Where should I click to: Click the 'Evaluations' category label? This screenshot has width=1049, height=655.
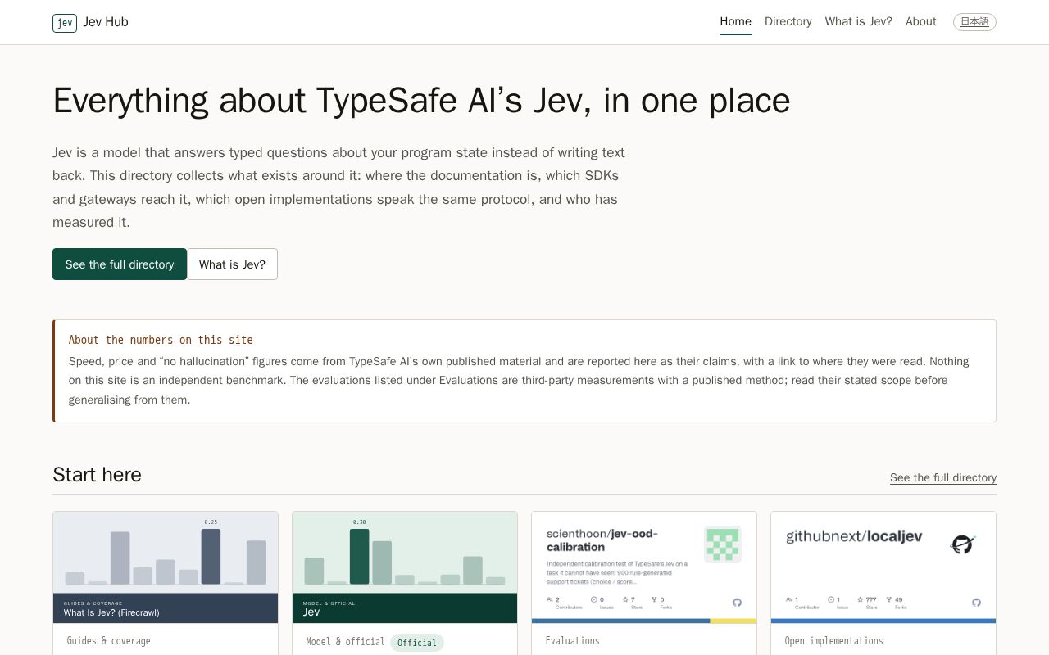572,641
